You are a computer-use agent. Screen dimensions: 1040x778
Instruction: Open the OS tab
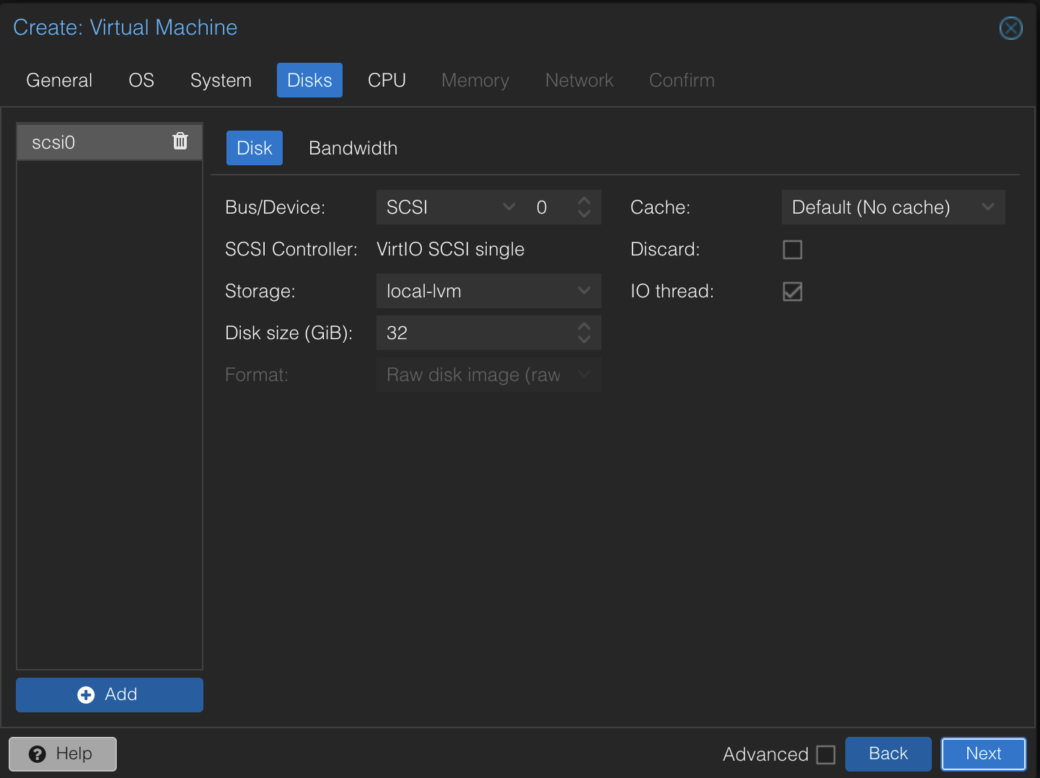pyautogui.click(x=141, y=80)
